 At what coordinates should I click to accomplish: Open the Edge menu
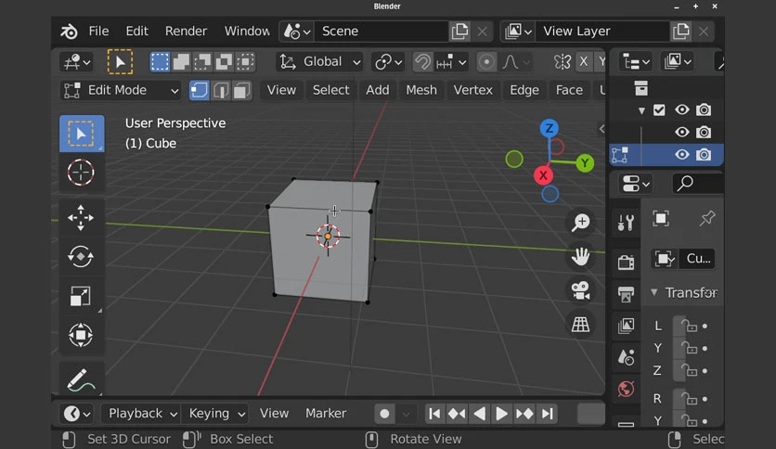click(524, 90)
